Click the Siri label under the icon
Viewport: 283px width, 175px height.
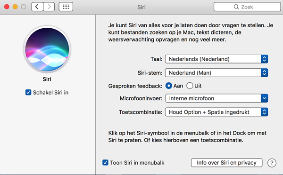(47, 79)
